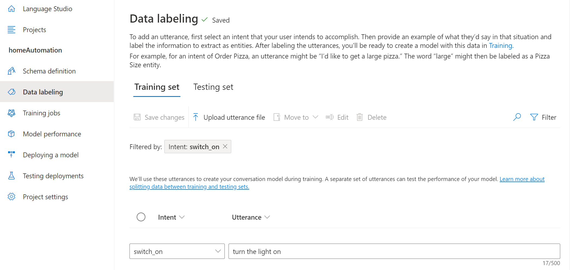570x270 pixels.
Task: Toggle the select-all utterances circle
Action: click(141, 217)
